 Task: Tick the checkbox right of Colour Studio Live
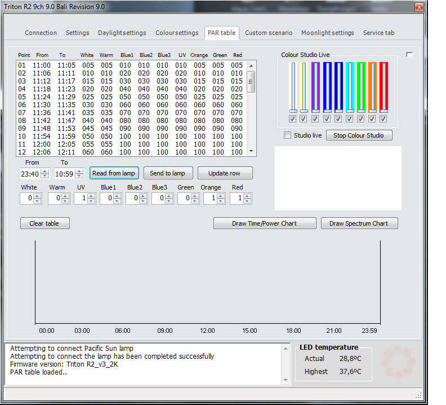(x=409, y=54)
